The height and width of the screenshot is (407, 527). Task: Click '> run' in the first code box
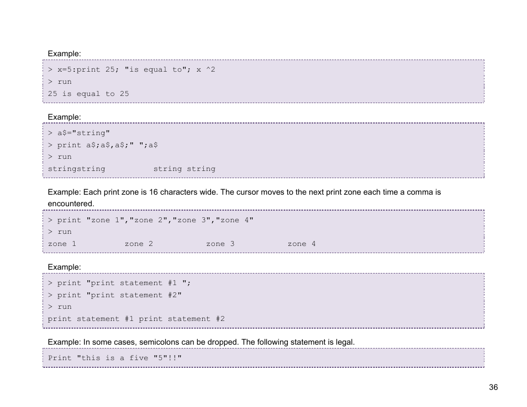(x=60, y=82)
